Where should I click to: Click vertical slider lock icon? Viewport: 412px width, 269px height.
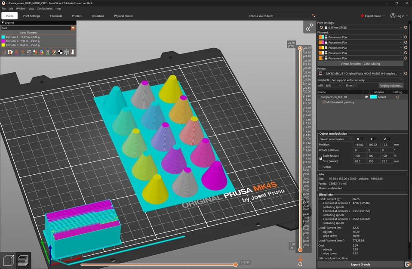click(x=300, y=259)
